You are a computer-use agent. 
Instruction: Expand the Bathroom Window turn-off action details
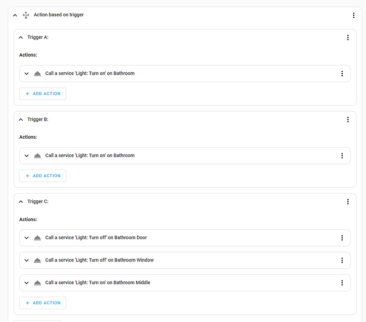(x=26, y=260)
